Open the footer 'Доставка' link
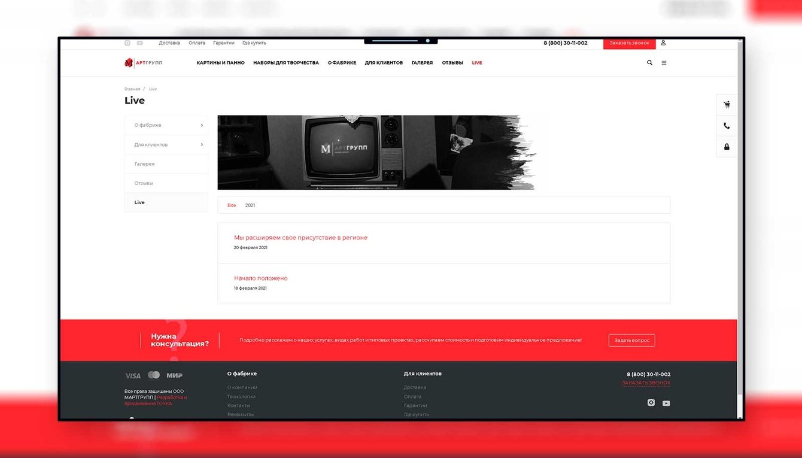Image resolution: width=802 pixels, height=458 pixels. coord(415,387)
